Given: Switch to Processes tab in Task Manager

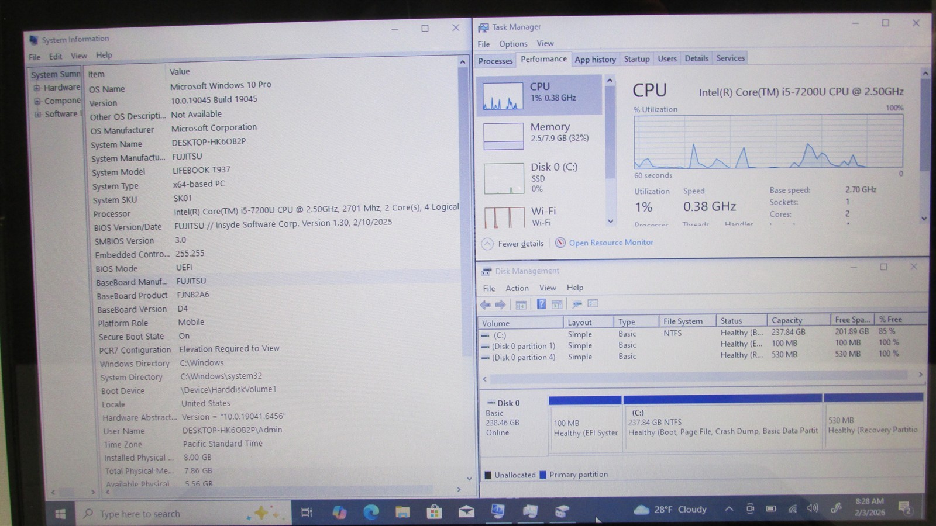Looking at the screenshot, I should 495,61.
